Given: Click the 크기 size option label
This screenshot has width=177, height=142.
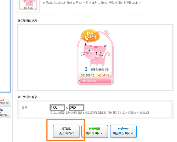Looking at the screenshot, I should (24, 108).
